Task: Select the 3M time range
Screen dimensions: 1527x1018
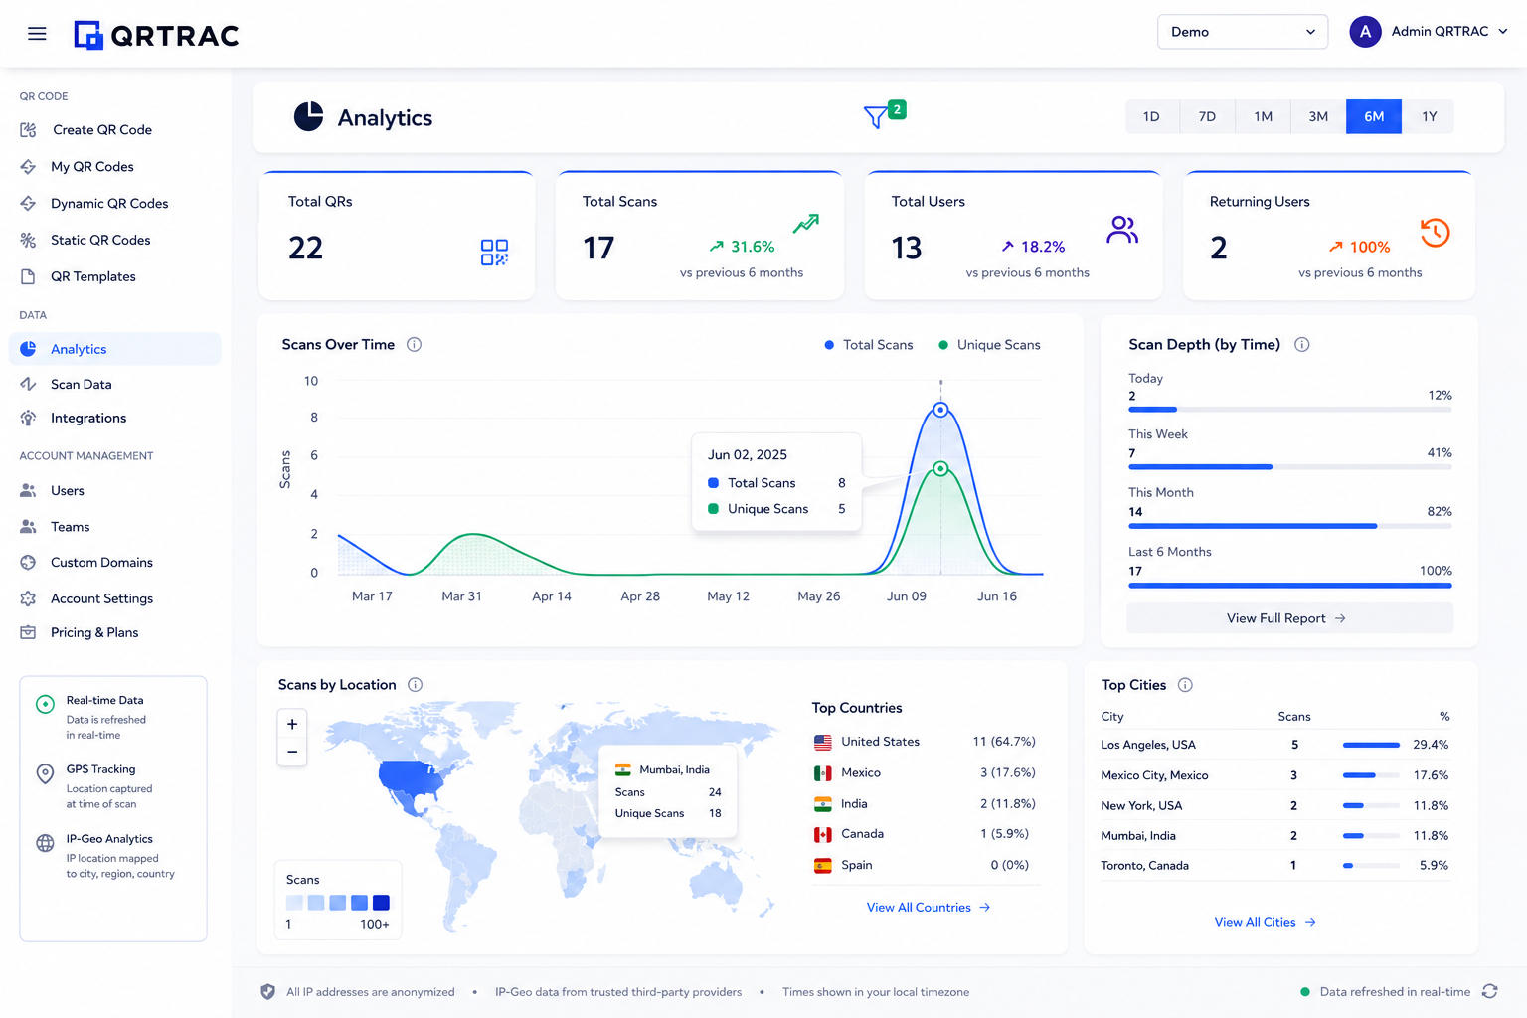Action: tap(1318, 116)
